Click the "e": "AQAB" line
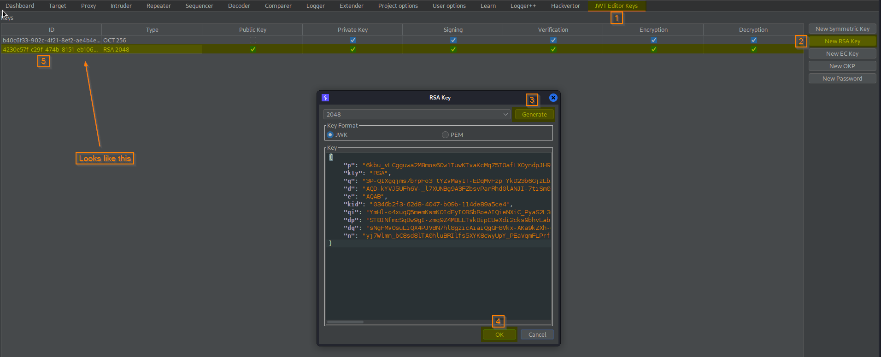 coord(365,197)
